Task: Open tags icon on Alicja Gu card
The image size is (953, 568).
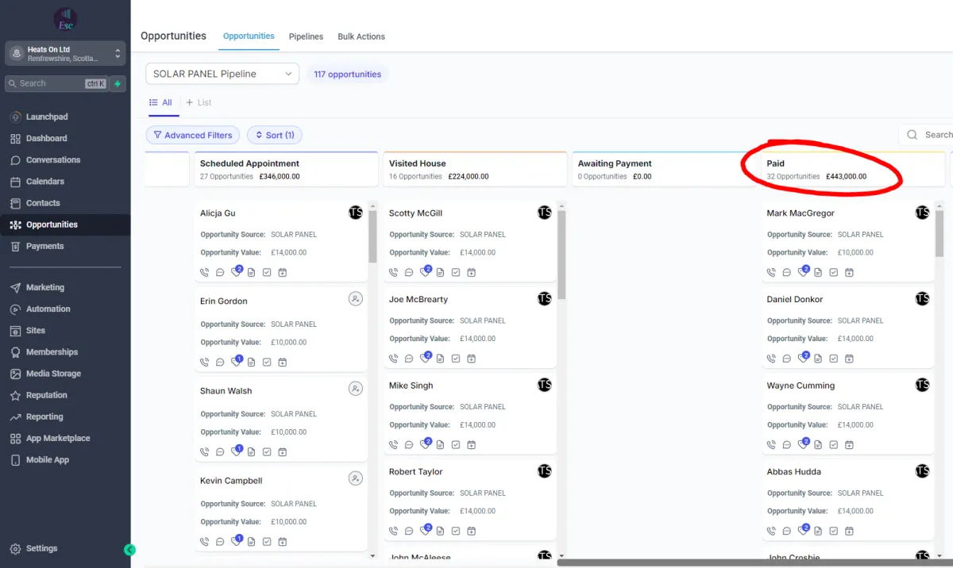Action: click(x=236, y=272)
